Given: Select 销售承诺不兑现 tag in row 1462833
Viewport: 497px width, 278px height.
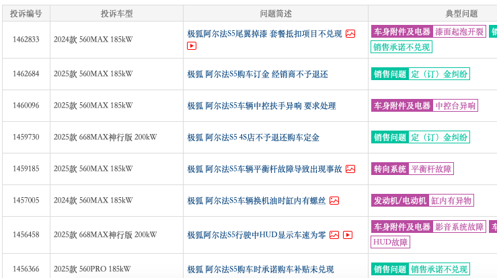Looking at the screenshot, I should click(x=402, y=47).
